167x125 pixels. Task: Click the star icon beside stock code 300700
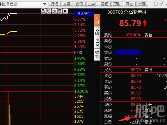pos(126,12)
